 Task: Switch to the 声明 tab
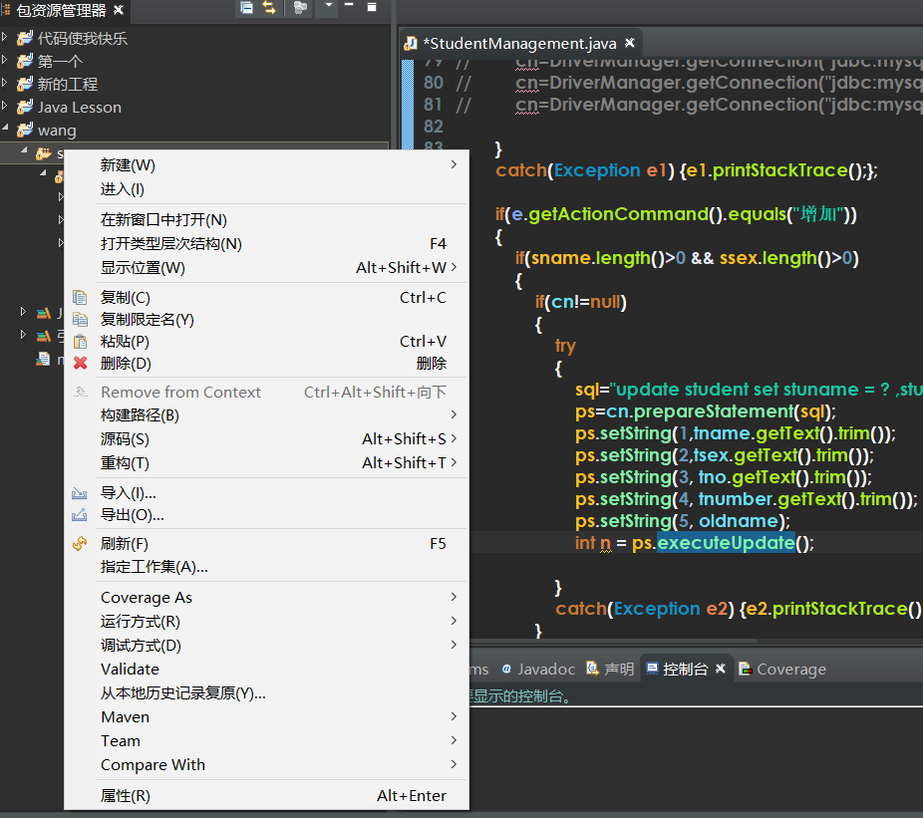point(610,670)
